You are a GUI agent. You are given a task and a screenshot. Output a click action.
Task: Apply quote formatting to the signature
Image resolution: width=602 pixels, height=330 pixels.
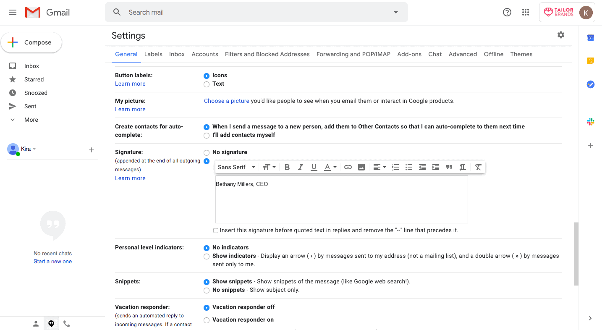[449, 167]
